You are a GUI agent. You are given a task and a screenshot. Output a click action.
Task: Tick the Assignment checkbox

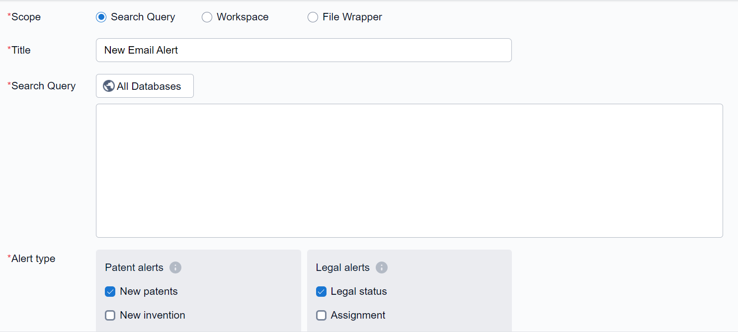pos(322,316)
